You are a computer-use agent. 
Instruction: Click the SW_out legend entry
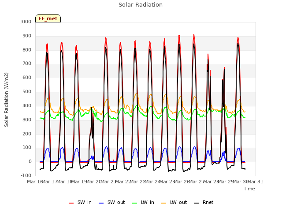[x=111, y=202]
